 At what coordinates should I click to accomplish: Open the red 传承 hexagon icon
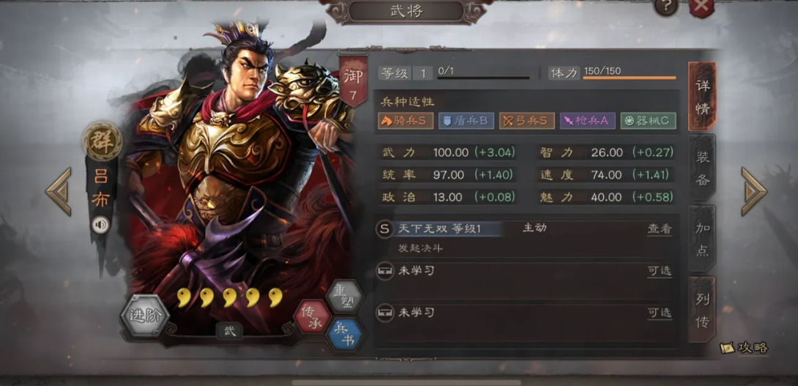tap(313, 316)
